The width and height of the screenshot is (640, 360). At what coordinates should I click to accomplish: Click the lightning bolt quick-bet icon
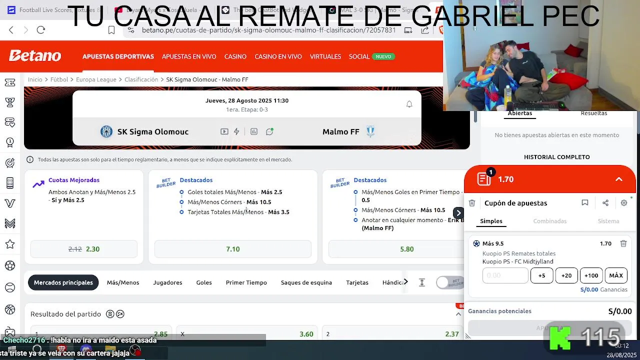pos(236,131)
